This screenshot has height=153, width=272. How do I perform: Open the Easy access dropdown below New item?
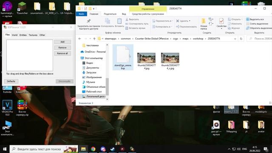click(211, 24)
